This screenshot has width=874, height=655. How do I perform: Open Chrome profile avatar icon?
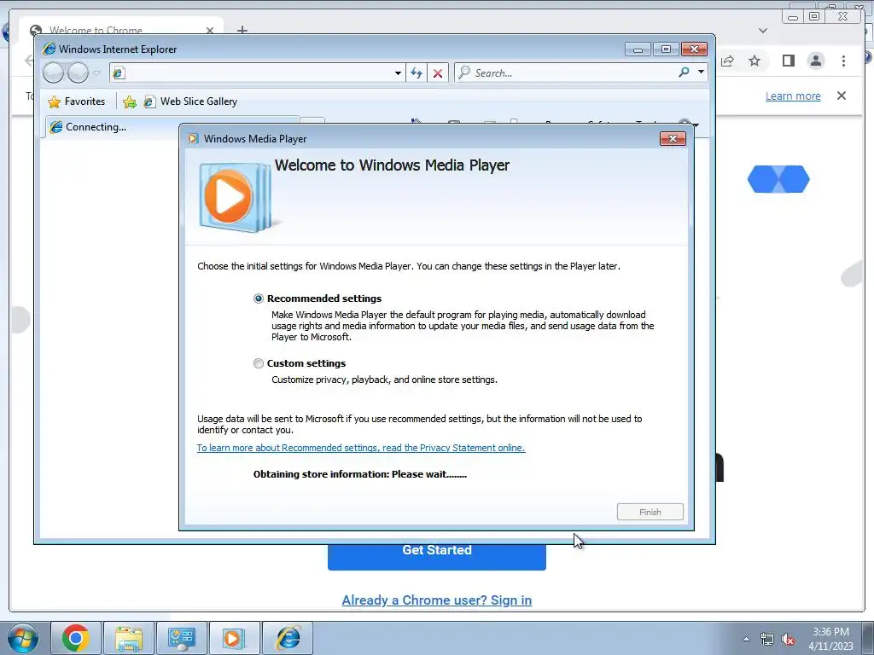click(816, 61)
